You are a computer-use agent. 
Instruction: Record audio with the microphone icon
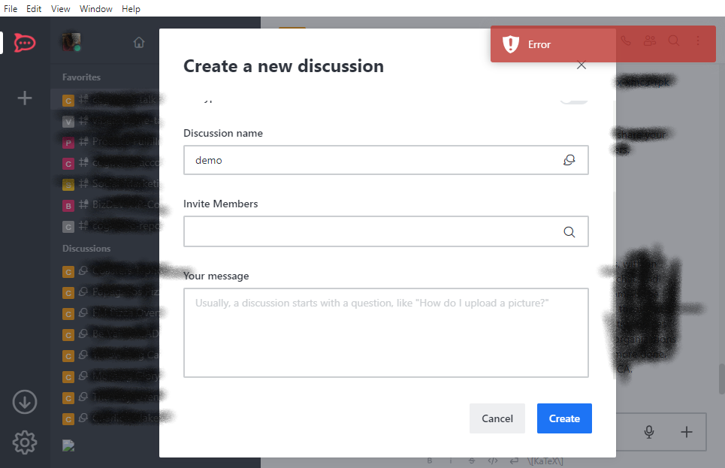pyautogui.click(x=649, y=432)
